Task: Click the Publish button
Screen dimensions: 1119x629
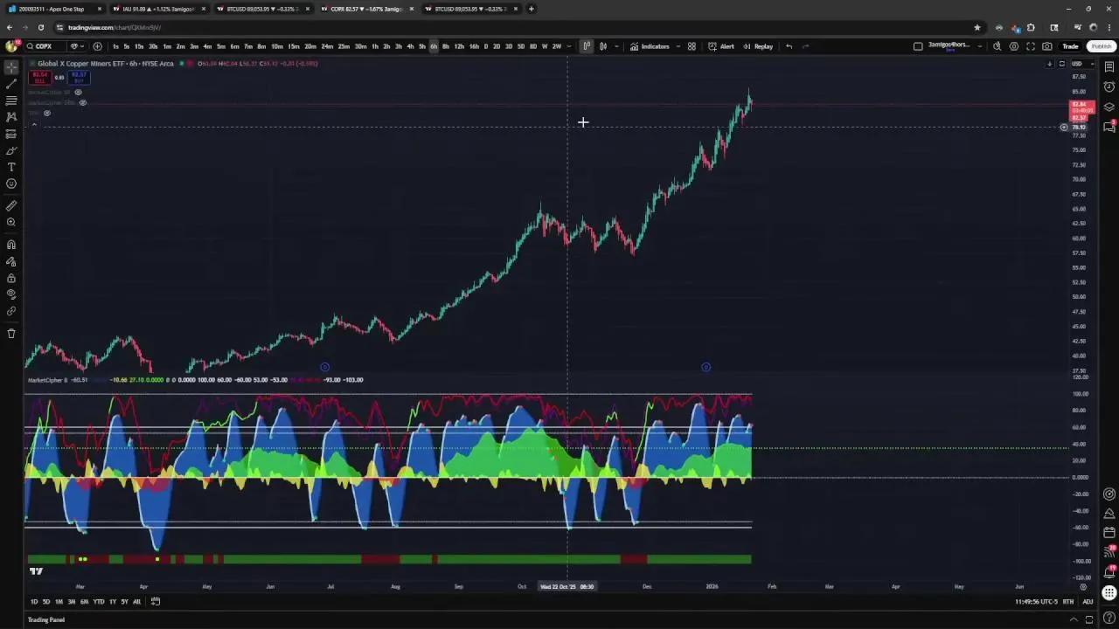Action: [x=1101, y=46]
